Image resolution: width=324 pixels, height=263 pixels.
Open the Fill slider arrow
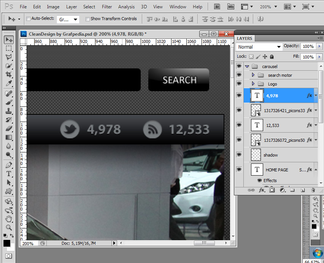[319, 57]
